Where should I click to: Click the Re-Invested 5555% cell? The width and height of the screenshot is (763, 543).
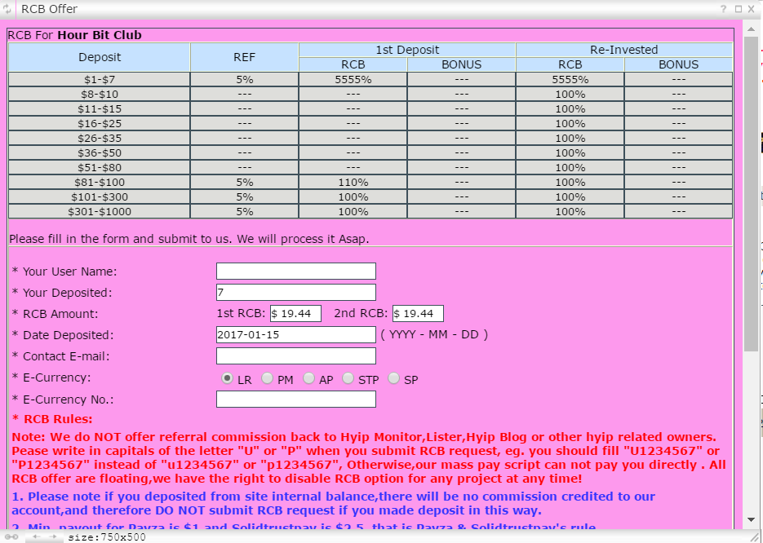coord(570,80)
